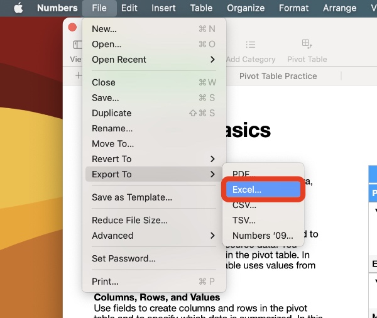Open the Arrange menu
377x318 pixels.
tap(339, 8)
